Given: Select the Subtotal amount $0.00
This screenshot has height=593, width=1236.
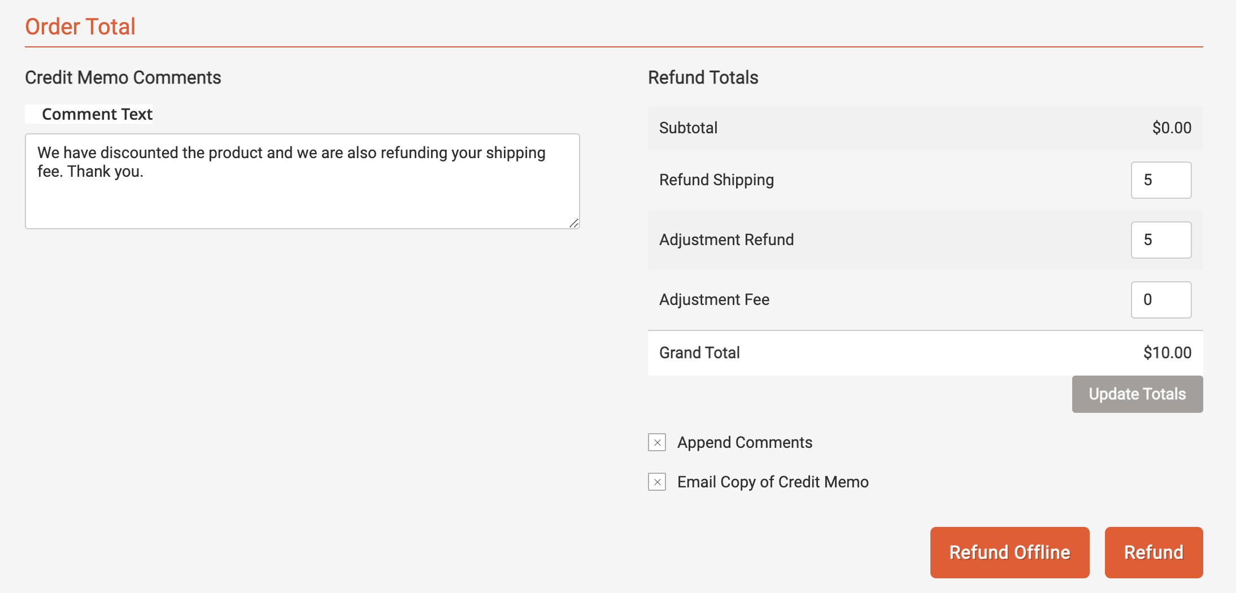Looking at the screenshot, I should (x=1171, y=128).
